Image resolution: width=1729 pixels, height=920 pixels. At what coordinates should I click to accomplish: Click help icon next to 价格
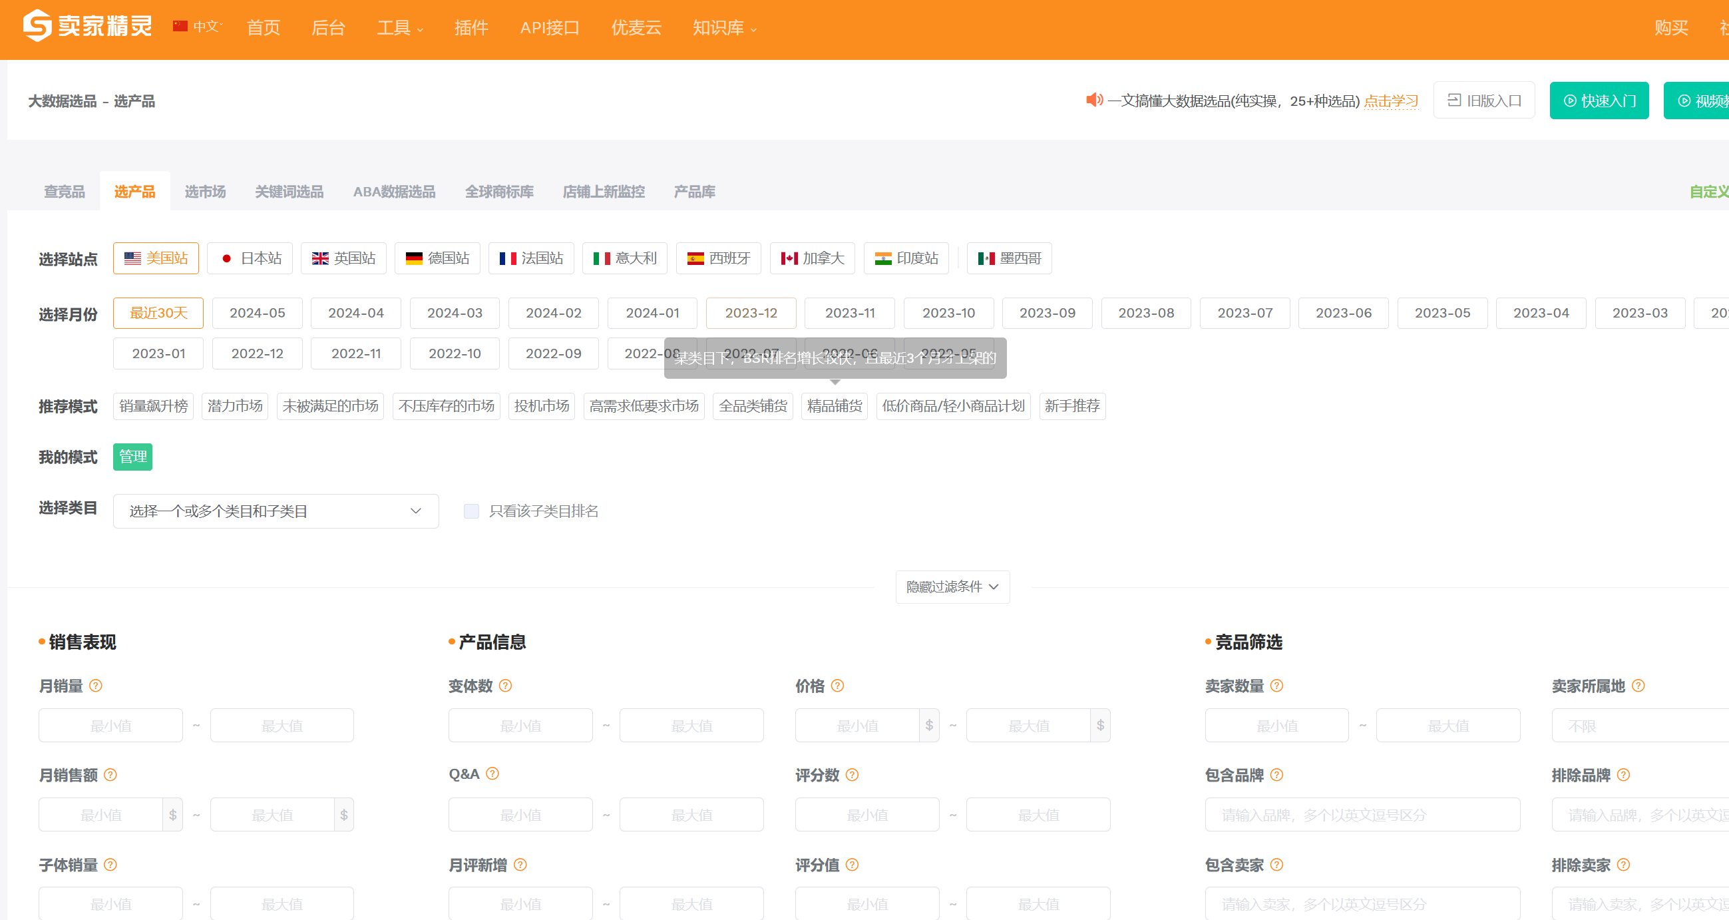click(837, 686)
